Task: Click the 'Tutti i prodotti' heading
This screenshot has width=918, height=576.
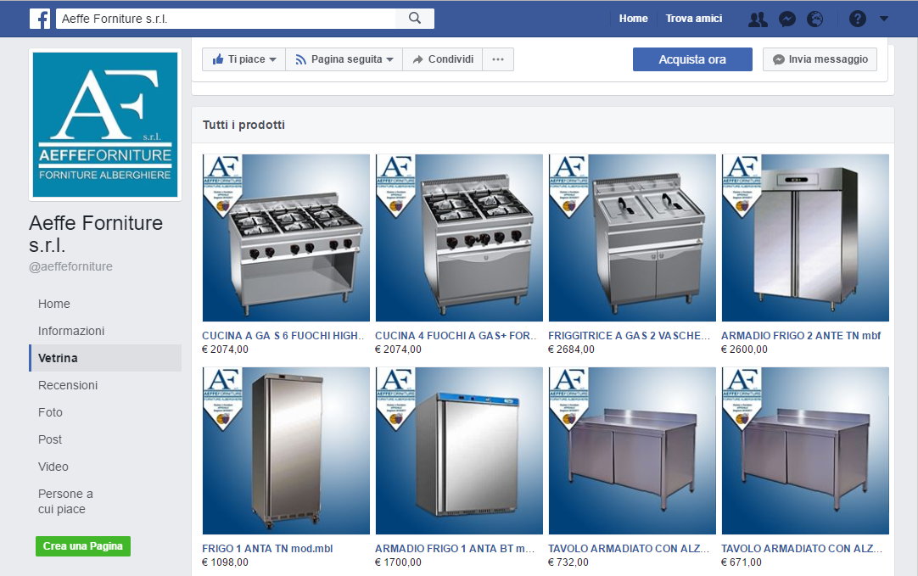Action: (x=244, y=125)
